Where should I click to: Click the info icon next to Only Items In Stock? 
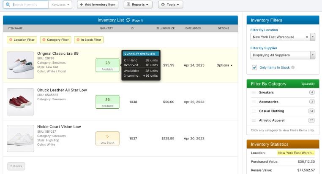pyautogui.click(x=293, y=67)
